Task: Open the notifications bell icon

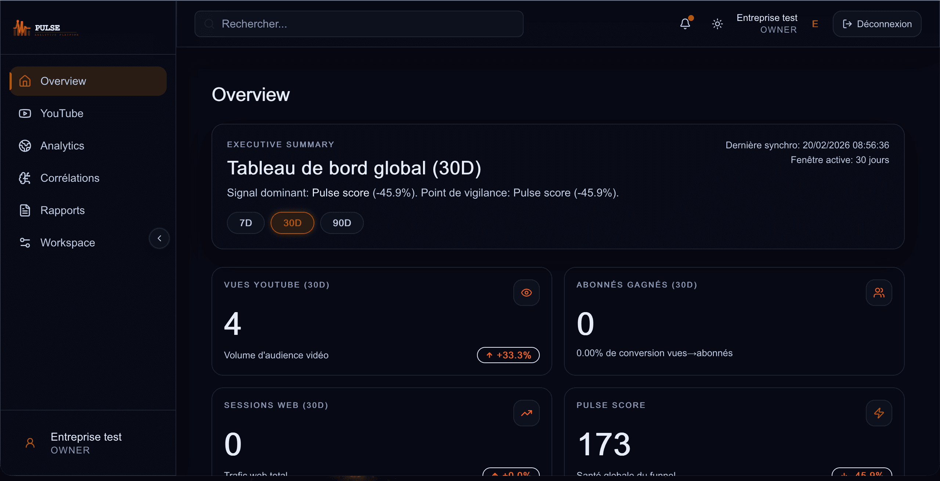Action: 684,24
